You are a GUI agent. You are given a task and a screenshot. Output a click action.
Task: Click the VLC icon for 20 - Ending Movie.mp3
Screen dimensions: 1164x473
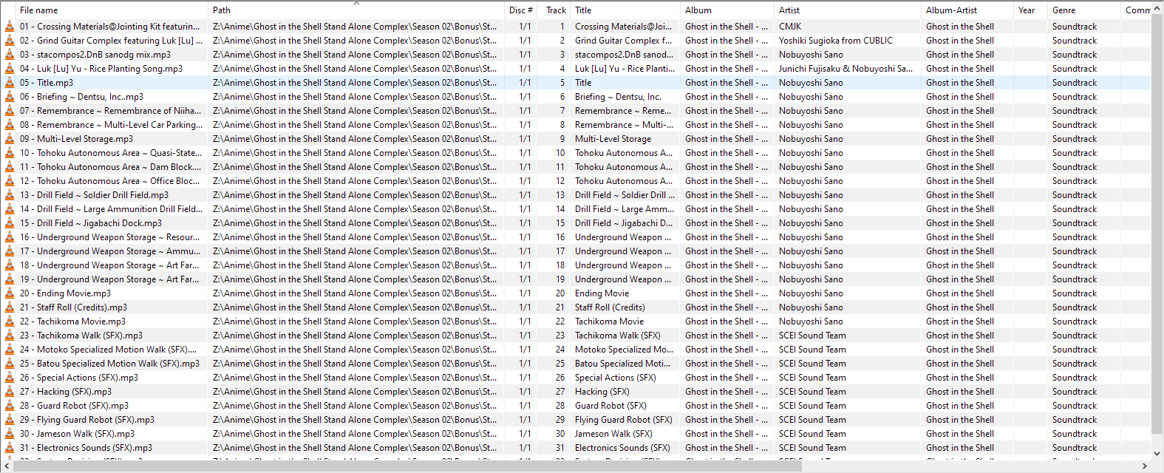coord(10,293)
